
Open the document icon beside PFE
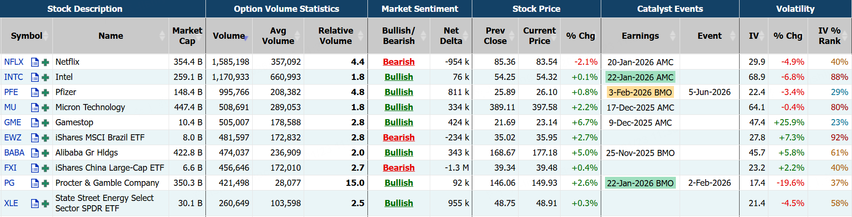(x=34, y=92)
